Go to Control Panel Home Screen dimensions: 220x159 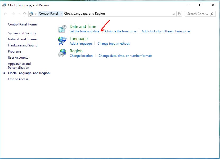click(x=22, y=24)
